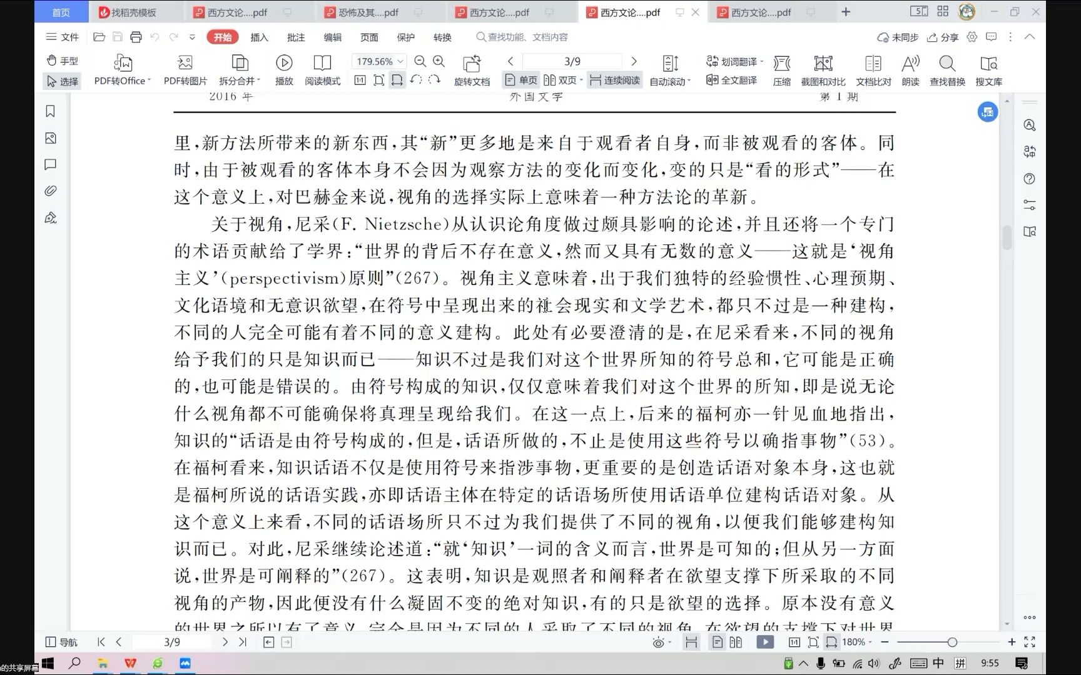Open the thumbnails sidebar panel
The width and height of the screenshot is (1081, 675).
[51, 138]
